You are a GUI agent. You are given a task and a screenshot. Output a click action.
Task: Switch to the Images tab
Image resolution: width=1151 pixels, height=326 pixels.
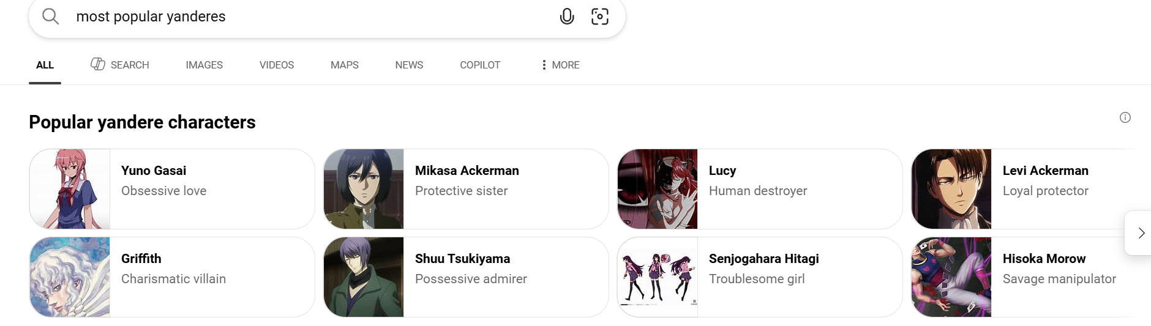tap(204, 65)
